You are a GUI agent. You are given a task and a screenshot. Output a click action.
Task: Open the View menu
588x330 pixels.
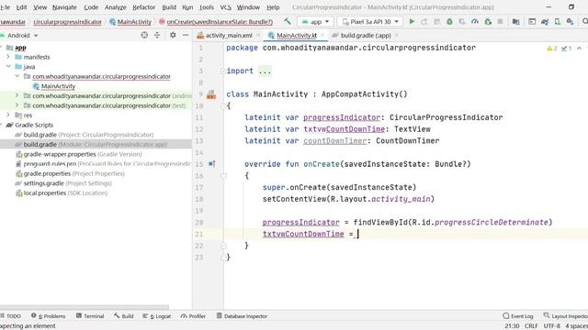point(40,7)
